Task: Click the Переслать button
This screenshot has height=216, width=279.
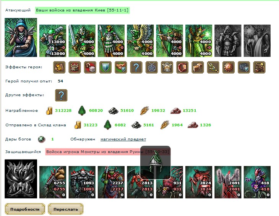Action: coord(66,209)
